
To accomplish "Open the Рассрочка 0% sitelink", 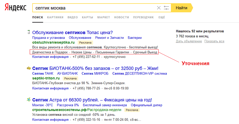I will (68, 105).
